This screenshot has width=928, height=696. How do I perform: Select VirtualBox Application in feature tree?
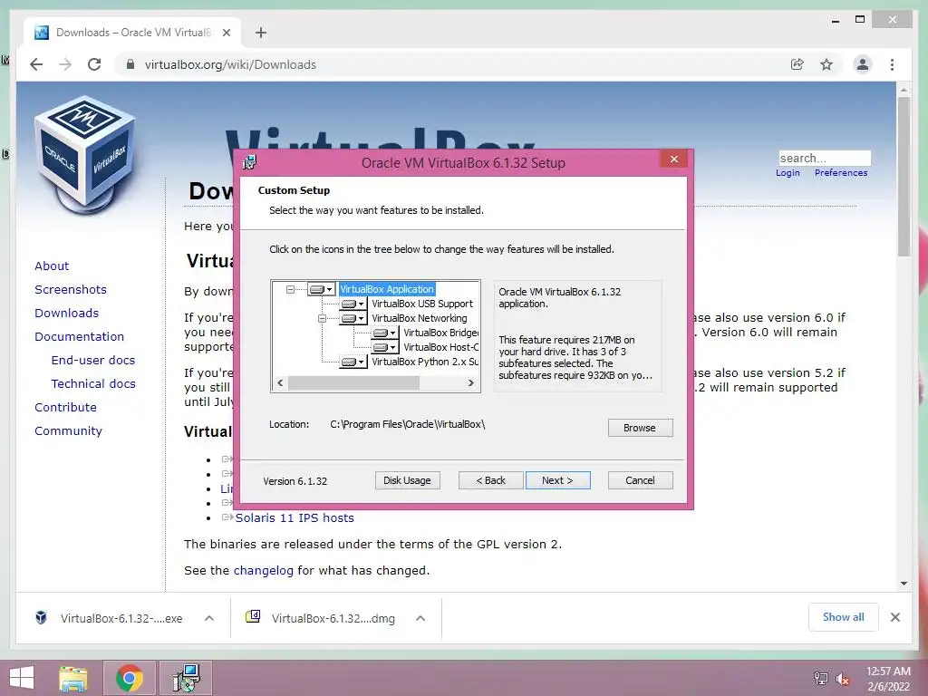(387, 289)
